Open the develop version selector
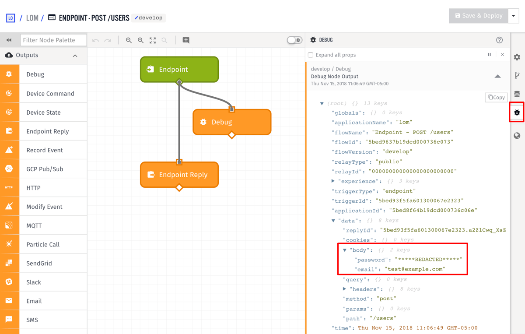The width and height of the screenshot is (525, 334). point(149,18)
